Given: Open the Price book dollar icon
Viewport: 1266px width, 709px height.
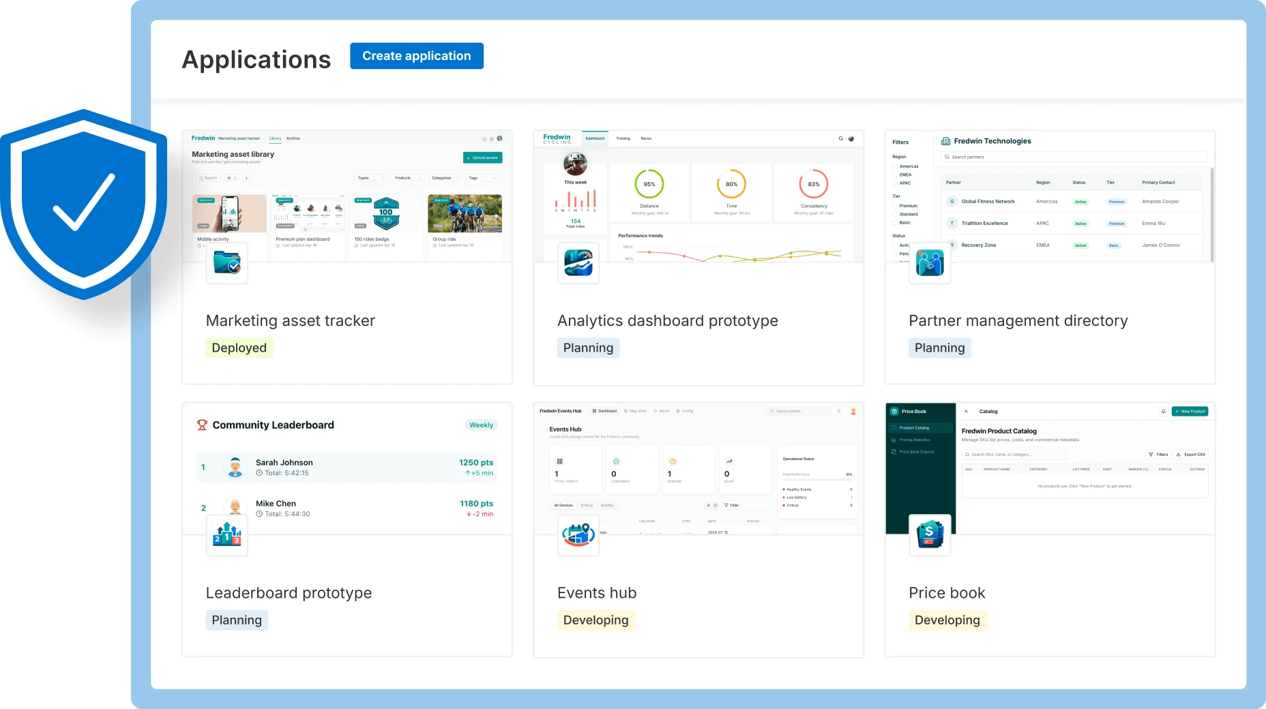Looking at the screenshot, I should tap(930, 535).
